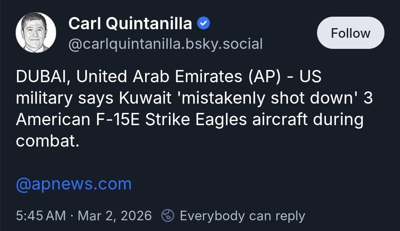
Task: Click the Mar 2, 2026 date
Action: 115,215
